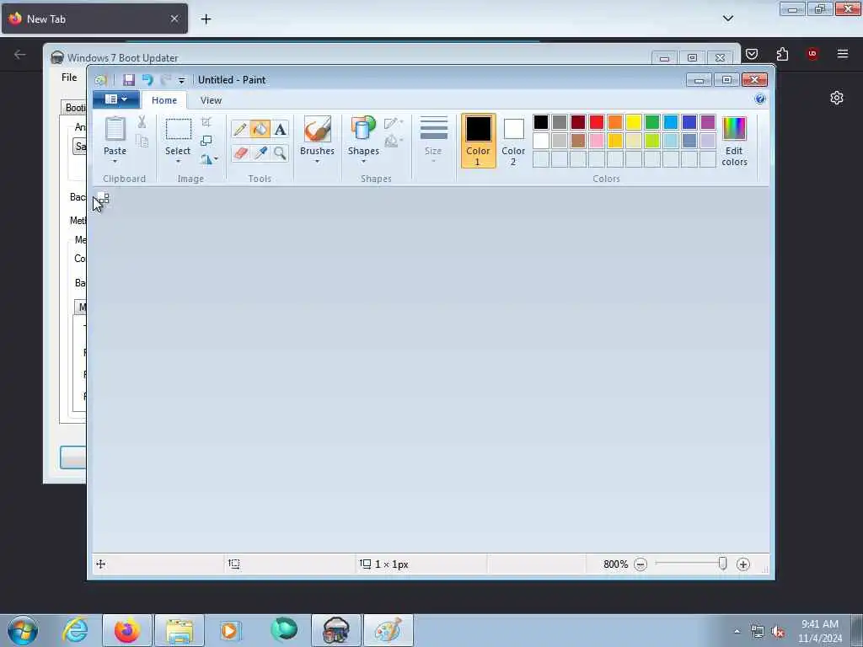Select the Magnifier tool
The height and width of the screenshot is (647, 863).
(x=280, y=153)
